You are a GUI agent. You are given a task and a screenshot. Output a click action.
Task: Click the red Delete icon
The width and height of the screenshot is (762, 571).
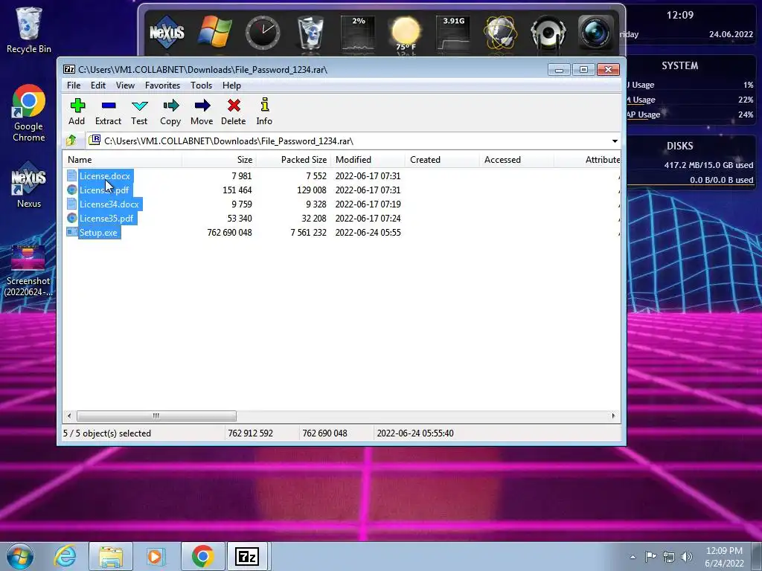coord(233,112)
